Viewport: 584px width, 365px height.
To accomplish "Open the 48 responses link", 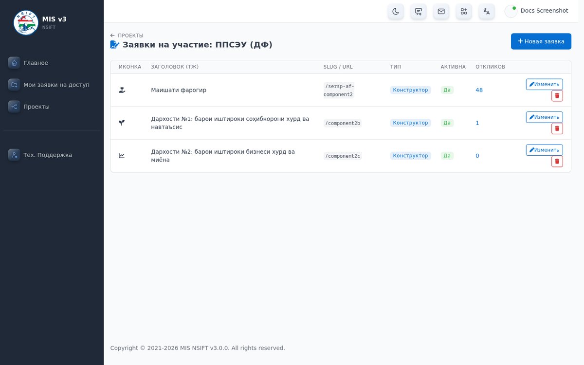I will [x=479, y=90].
